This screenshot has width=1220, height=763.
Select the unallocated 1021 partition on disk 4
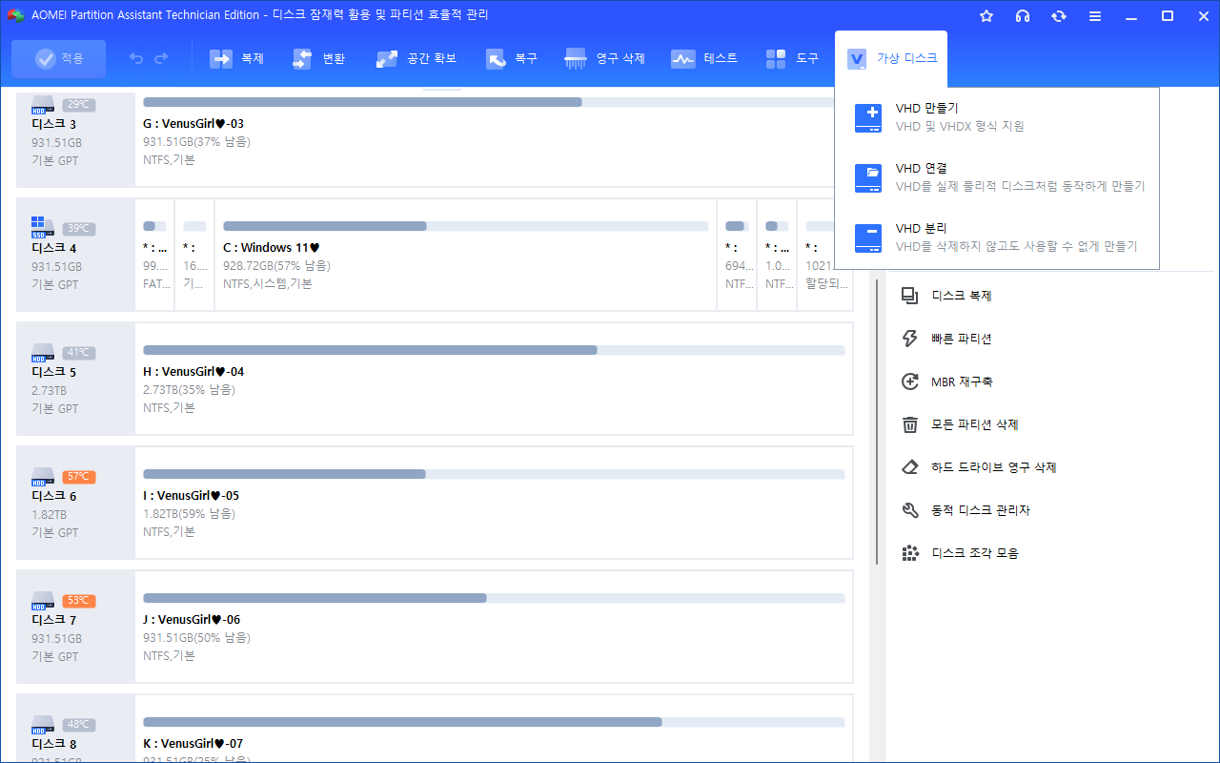click(x=824, y=255)
